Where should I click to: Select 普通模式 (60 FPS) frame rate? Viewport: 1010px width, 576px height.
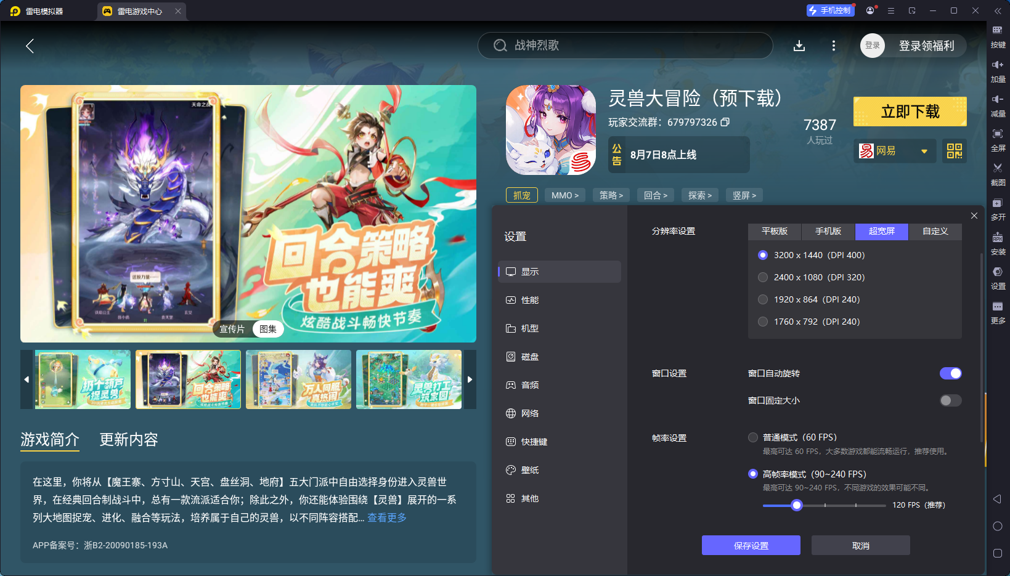point(753,437)
